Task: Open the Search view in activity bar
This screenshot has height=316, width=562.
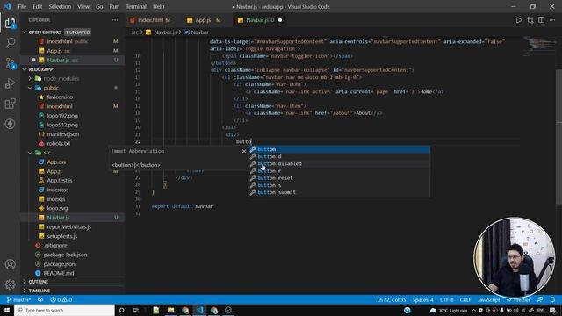Action: 10,43
